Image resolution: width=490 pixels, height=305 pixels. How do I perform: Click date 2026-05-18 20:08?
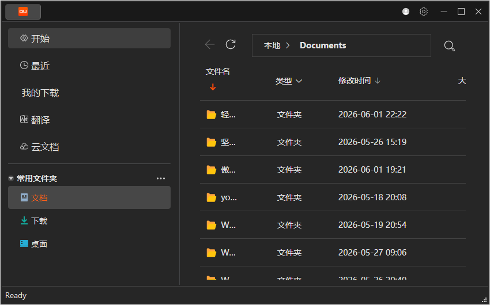click(372, 197)
